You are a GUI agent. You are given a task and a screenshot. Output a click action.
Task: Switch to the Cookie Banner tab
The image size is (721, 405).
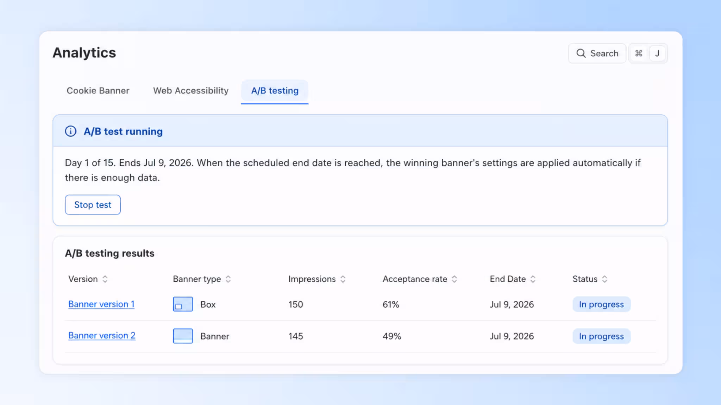[98, 91]
